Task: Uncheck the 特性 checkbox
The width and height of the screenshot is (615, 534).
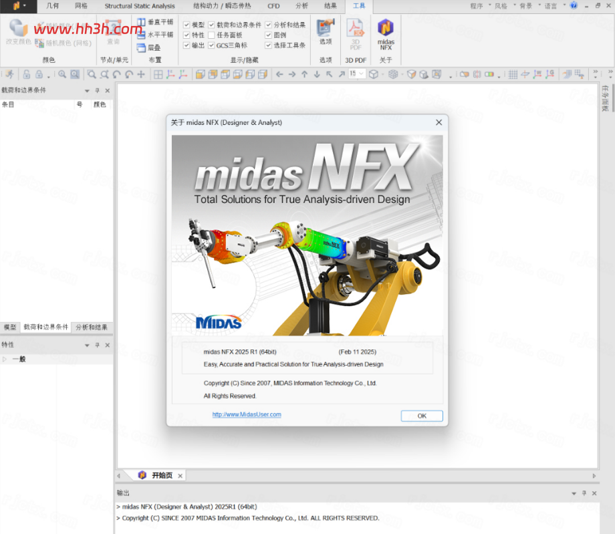Action: pyautogui.click(x=187, y=35)
